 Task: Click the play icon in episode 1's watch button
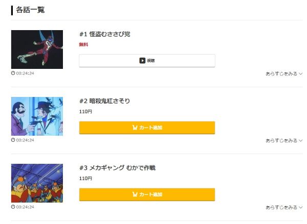click(x=142, y=61)
